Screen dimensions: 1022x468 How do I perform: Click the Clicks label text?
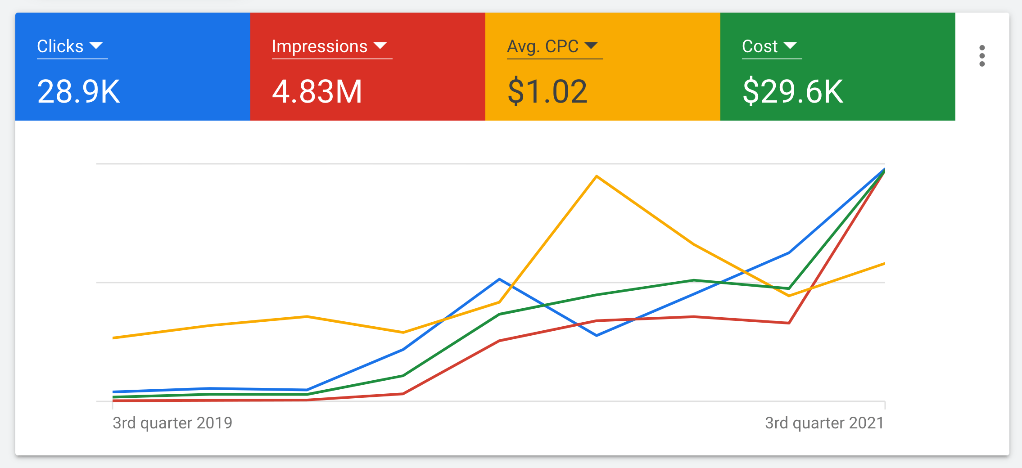(60, 45)
